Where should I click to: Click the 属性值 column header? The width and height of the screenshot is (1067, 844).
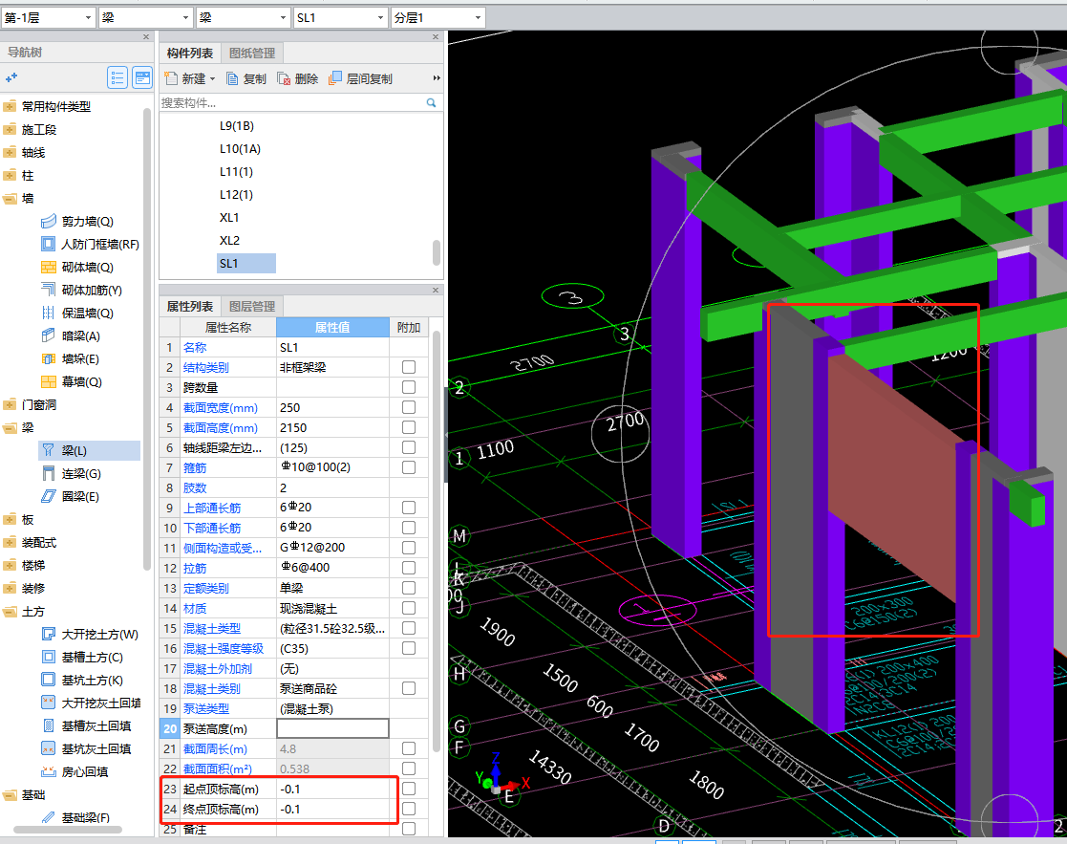[x=332, y=328]
